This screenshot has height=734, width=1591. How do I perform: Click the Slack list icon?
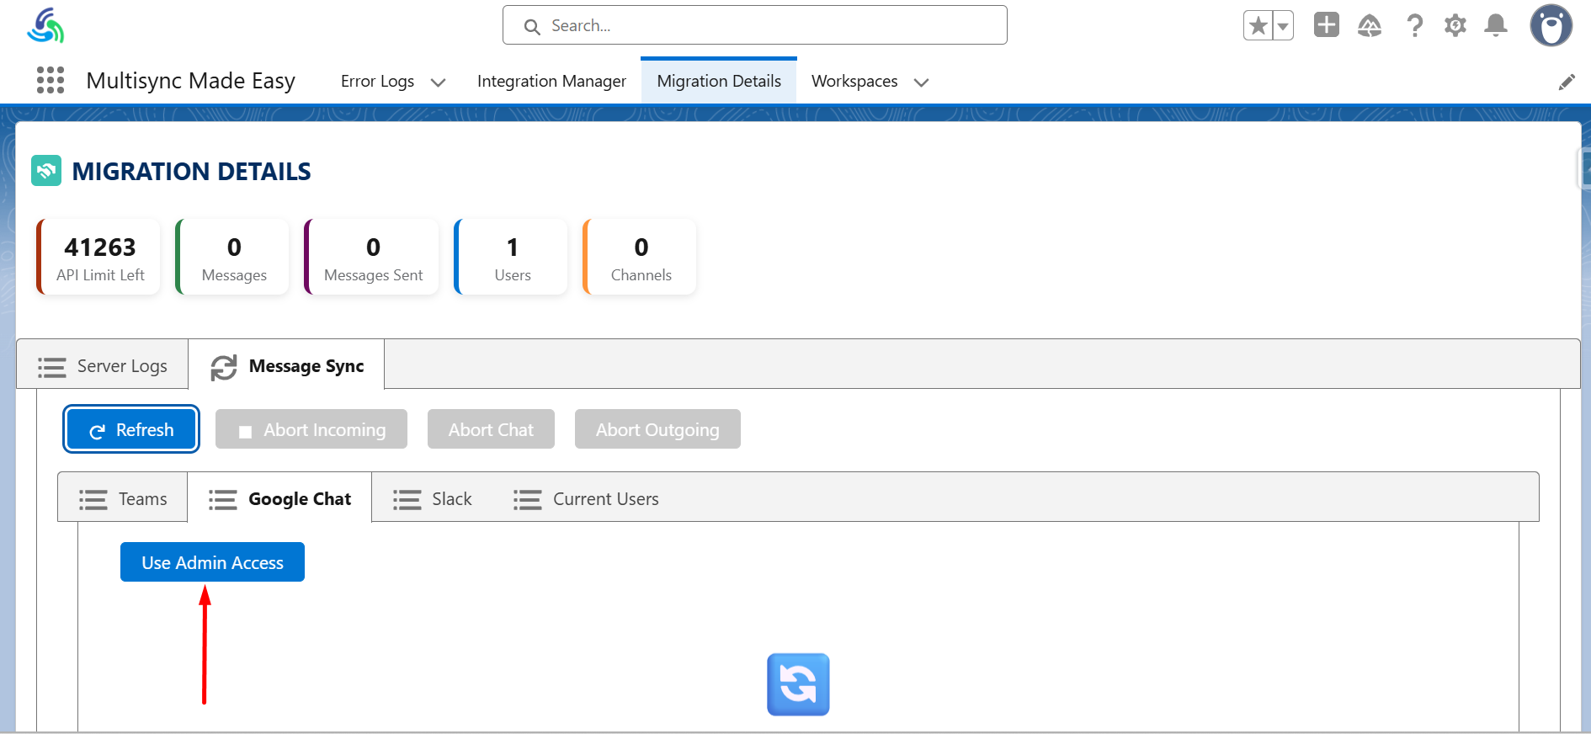[407, 500]
